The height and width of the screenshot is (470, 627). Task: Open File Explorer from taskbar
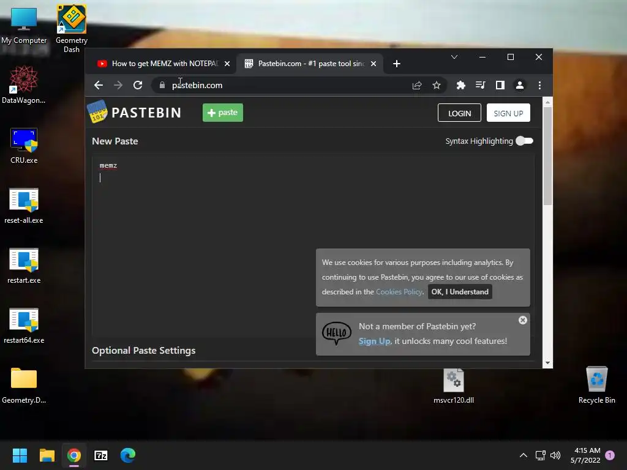point(47,455)
